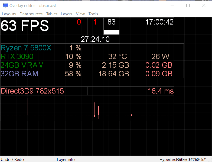Select the 32 °C temperature value
Screen dimensions: 212x162
pyautogui.click(x=118, y=57)
